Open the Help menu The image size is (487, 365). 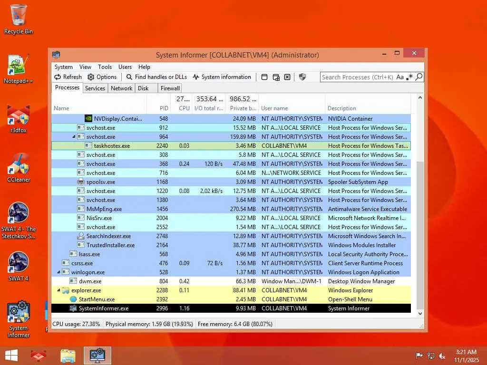(x=144, y=67)
